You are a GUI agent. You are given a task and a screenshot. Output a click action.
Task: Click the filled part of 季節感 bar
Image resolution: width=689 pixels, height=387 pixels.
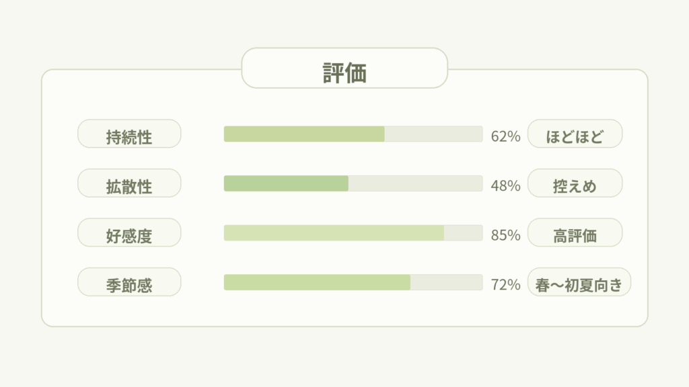(317, 282)
